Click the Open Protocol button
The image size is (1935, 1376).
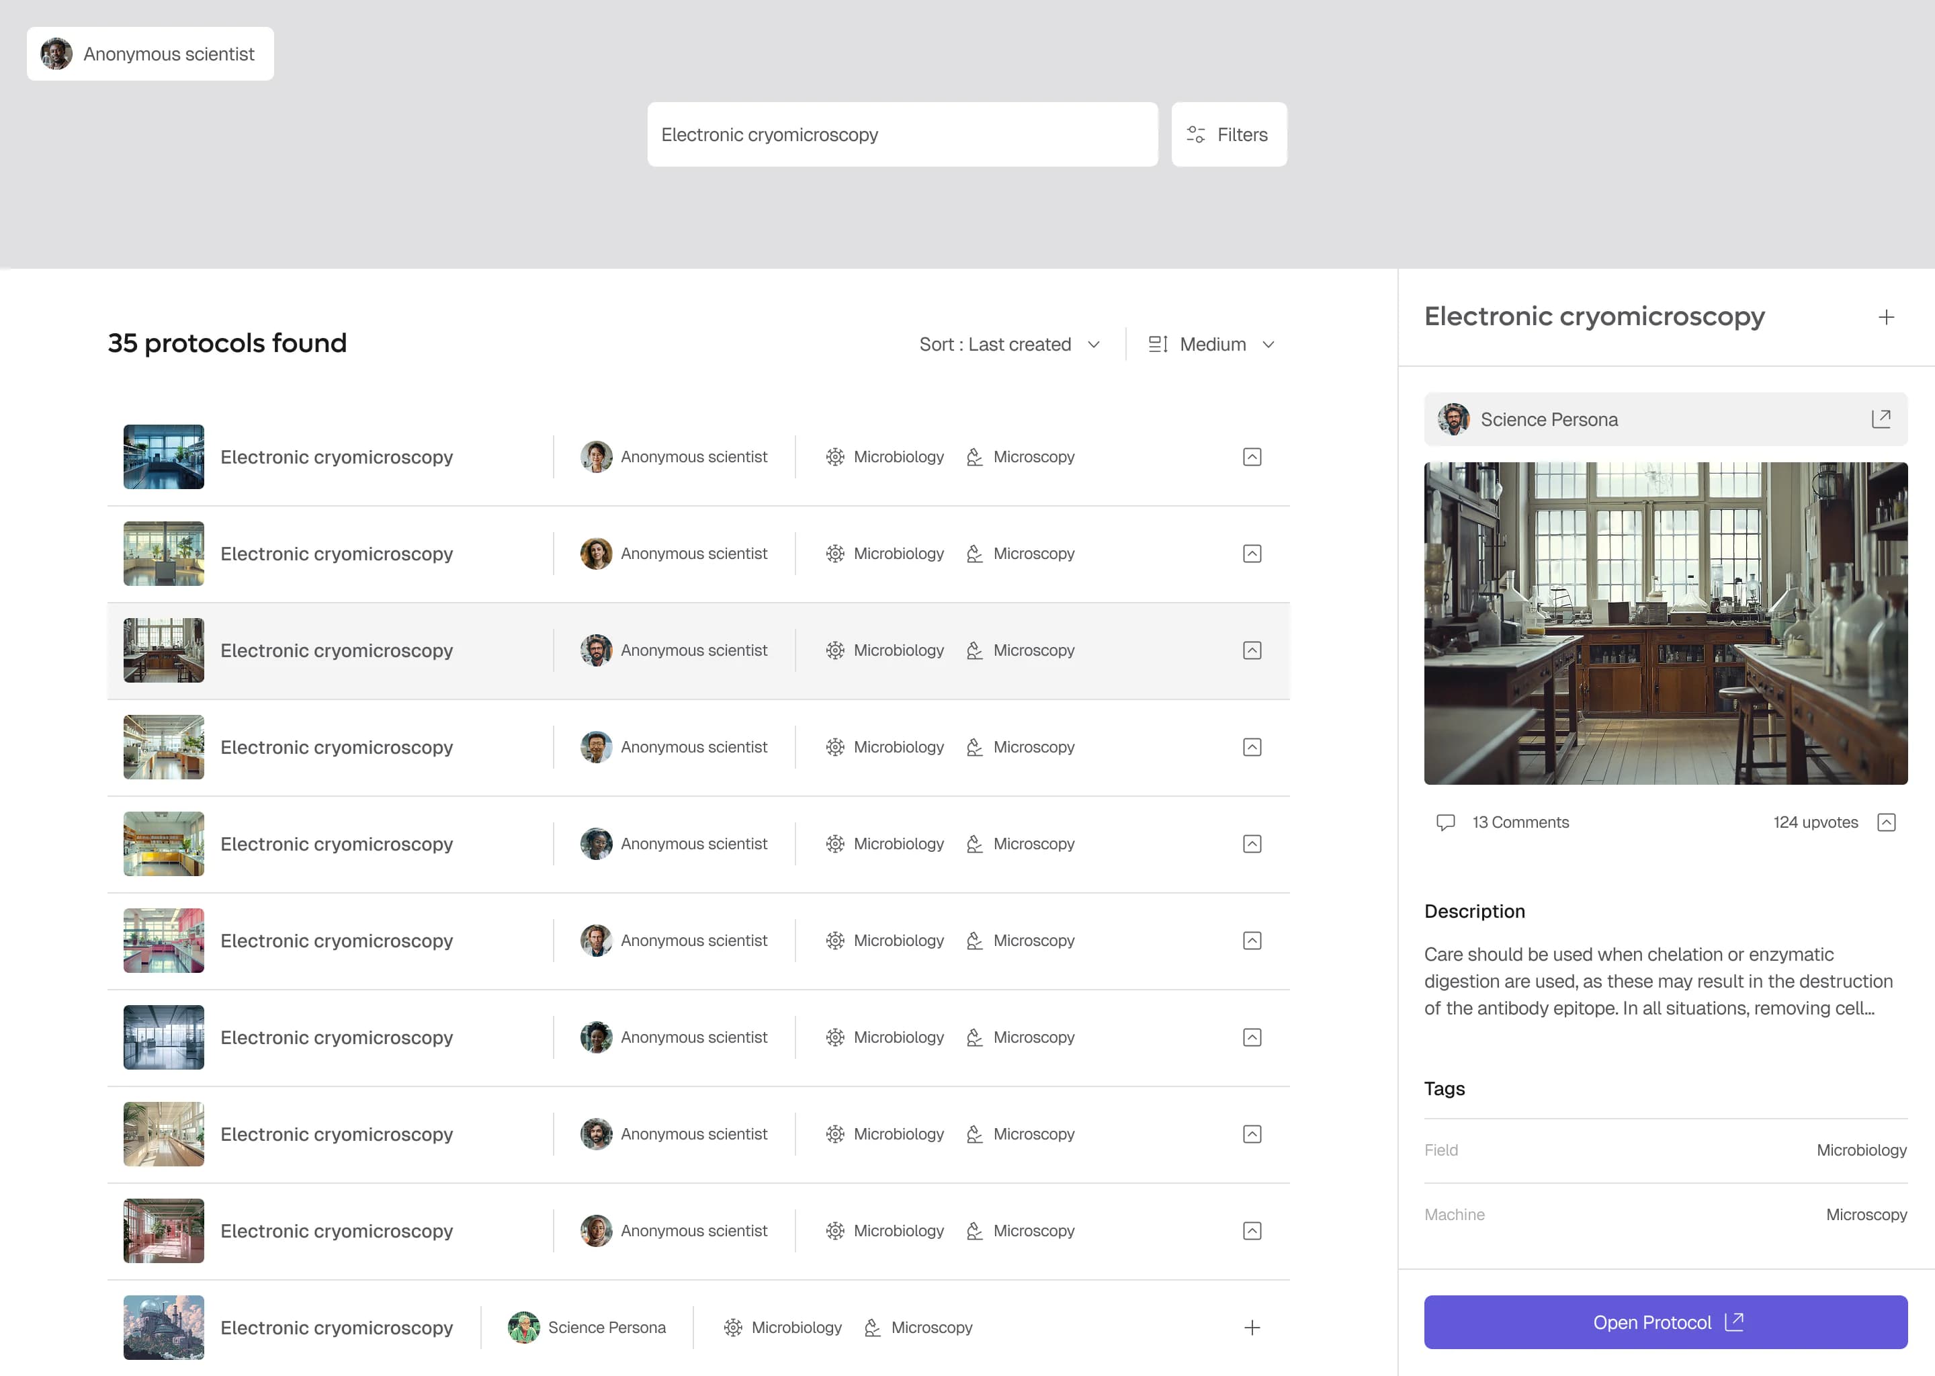click(1665, 1322)
